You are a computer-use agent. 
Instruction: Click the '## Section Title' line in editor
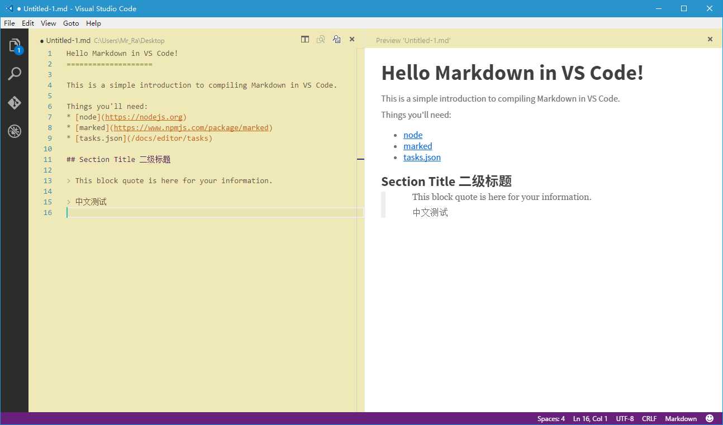pos(118,160)
